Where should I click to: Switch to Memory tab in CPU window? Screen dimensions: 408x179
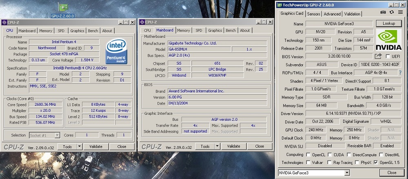click(x=46, y=31)
